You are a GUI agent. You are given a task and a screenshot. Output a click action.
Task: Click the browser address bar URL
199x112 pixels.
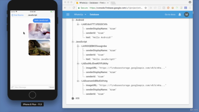click(116, 8)
